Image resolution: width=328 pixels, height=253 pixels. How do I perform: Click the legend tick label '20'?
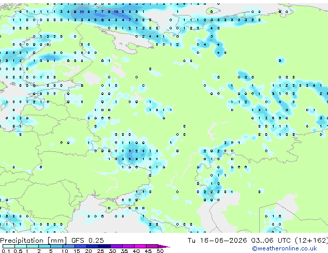pyautogui.click(x=88, y=251)
